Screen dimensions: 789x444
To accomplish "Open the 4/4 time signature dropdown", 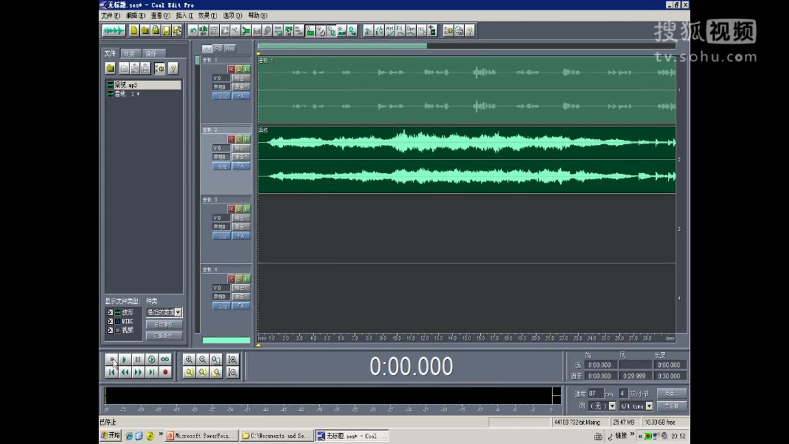I will pos(649,406).
